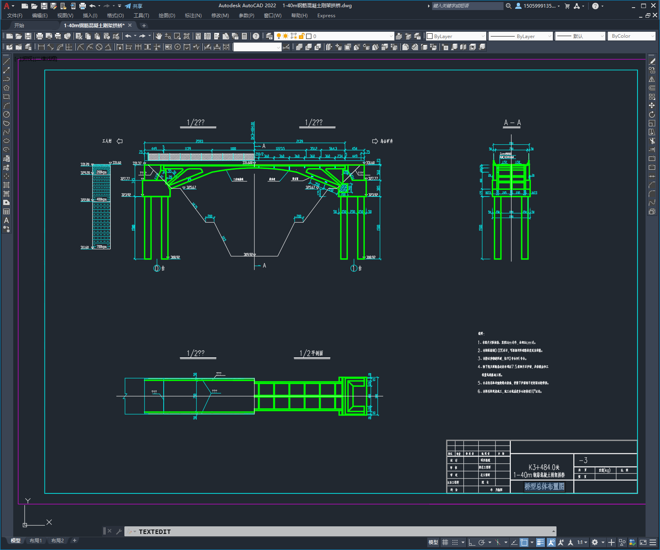Switch to the 开始 tab
The width and height of the screenshot is (660, 550).
click(19, 25)
